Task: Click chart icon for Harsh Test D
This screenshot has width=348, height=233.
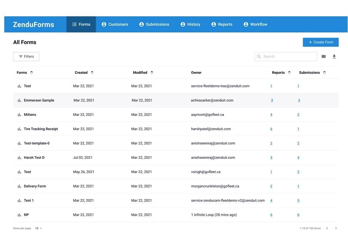Action: point(19,158)
